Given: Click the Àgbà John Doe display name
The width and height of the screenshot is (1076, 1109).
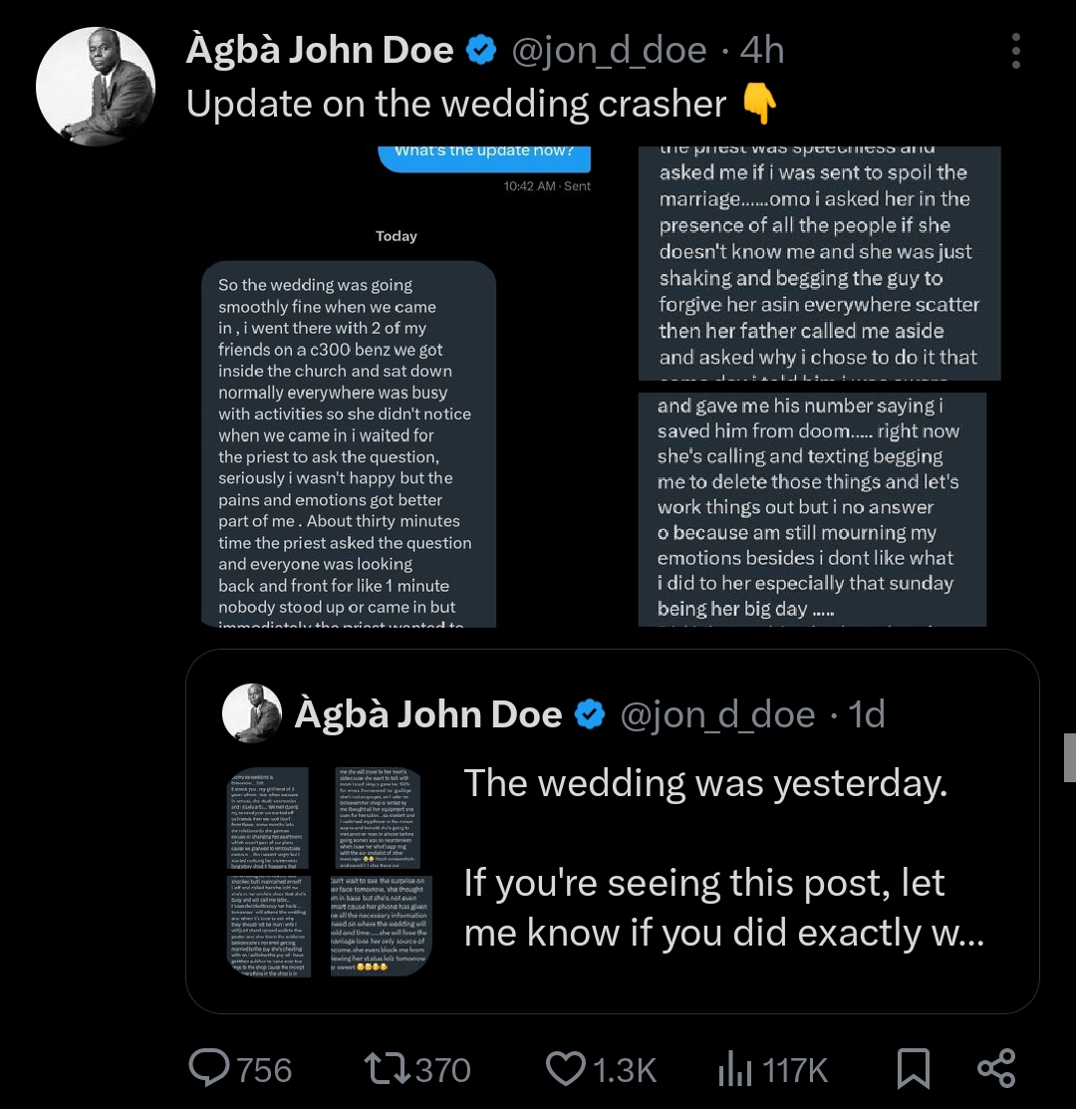Looking at the screenshot, I should point(319,50).
